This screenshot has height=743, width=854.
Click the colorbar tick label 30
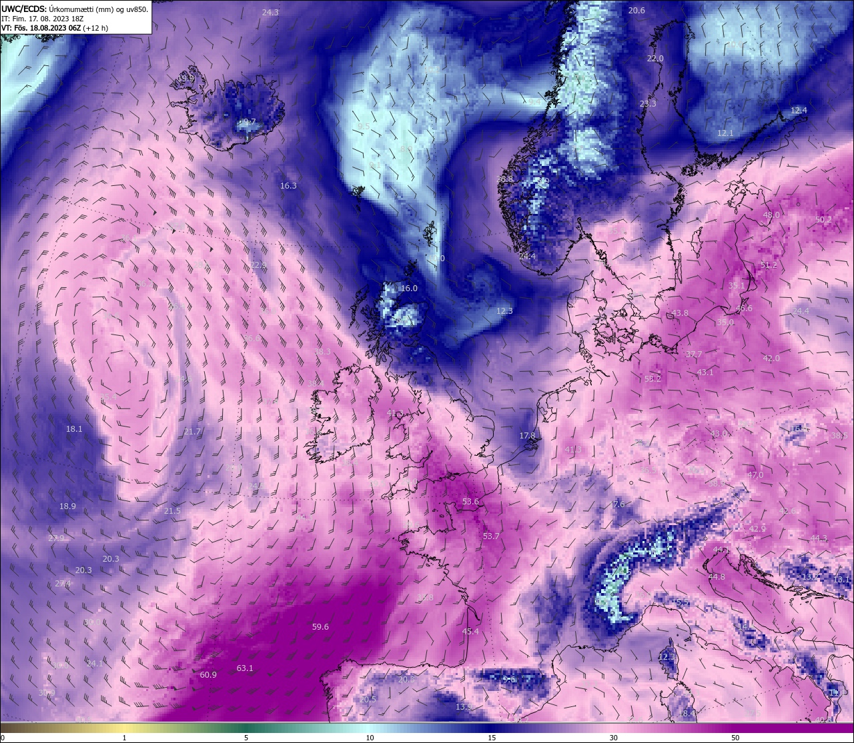pyautogui.click(x=613, y=738)
